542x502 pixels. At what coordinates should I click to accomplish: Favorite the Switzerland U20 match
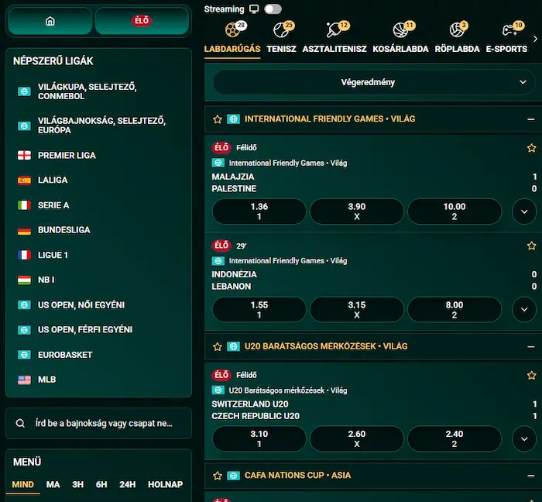click(532, 375)
